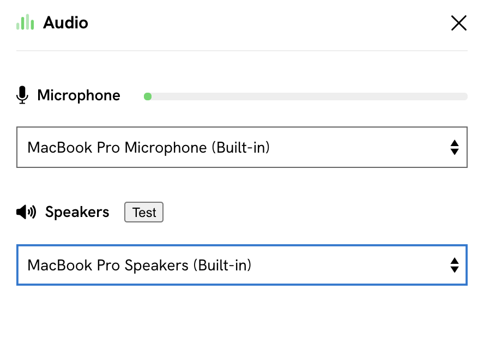Screen dimensions: 484x350
Task: Click the green dot on the mic level meter
Action: [x=148, y=96]
